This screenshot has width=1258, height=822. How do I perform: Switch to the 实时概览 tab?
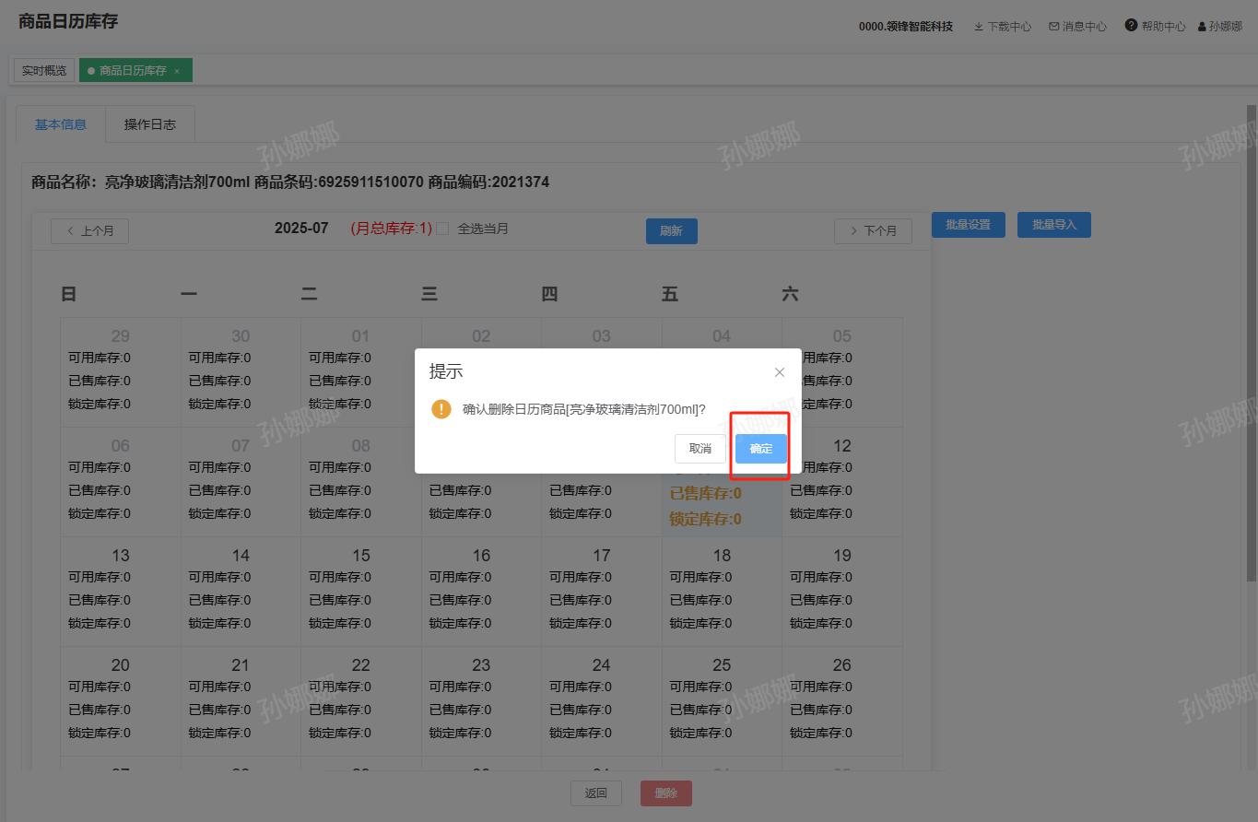(x=44, y=71)
